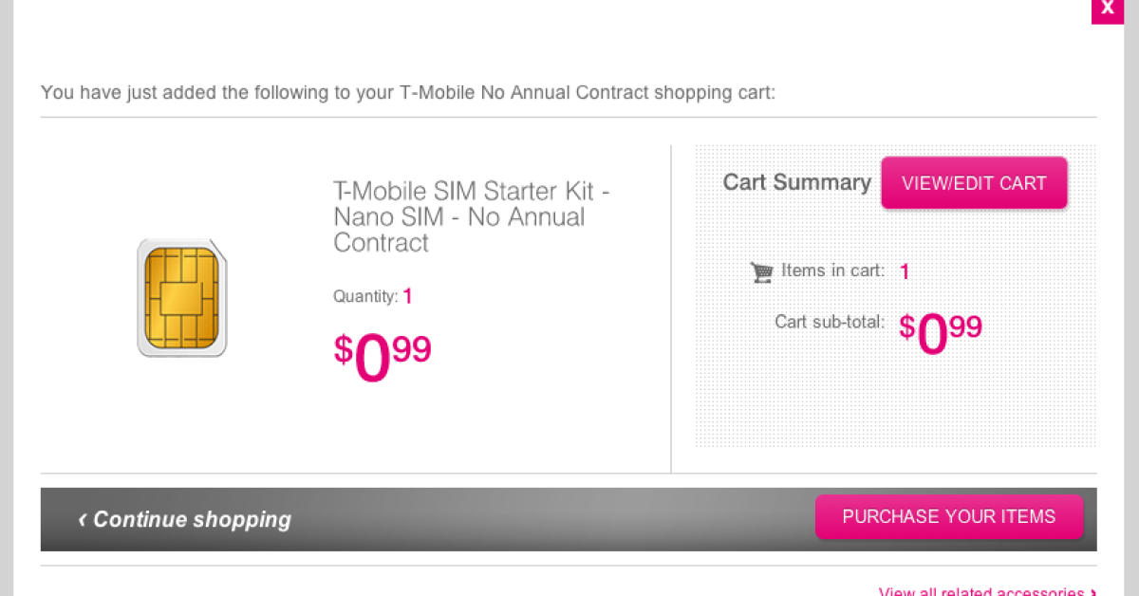Click the items in cart count number
The width and height of the screenshot is (1139, 596).
905,272
